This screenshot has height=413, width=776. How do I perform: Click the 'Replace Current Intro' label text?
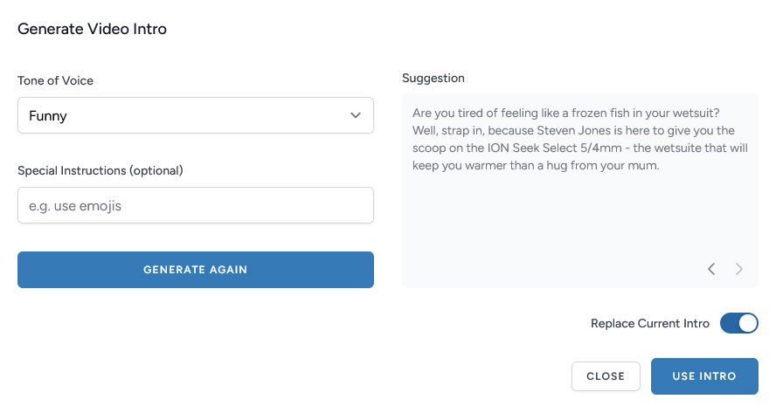pyautogui.click(x=650, y=323)
